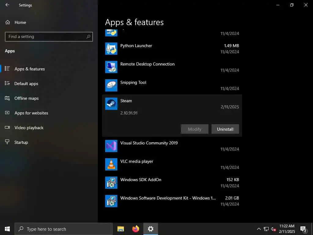Click the Windows SDK AddOn icon
This screenshot has height=235, width=313.
pyautogui.click(x=111, y=183)
